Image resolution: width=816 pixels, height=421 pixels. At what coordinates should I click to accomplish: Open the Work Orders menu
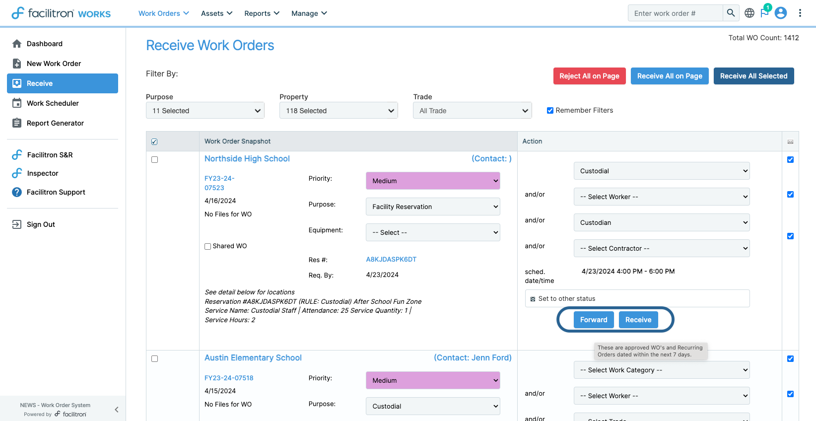pyautogui.click(x=163, y=13)
